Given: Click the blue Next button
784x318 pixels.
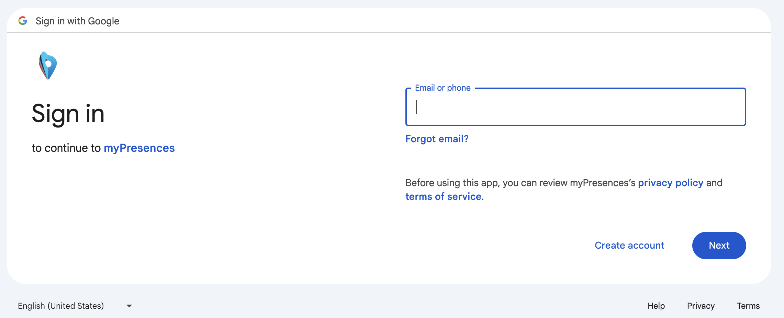Looking at the screenshot, I should click(719, 245).
